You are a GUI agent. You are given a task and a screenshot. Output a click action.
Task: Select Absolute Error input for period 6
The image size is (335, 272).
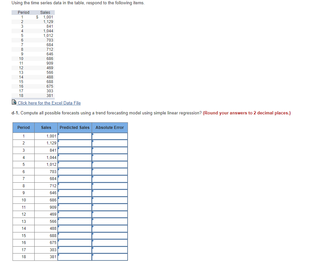click(x=110, y=172)
